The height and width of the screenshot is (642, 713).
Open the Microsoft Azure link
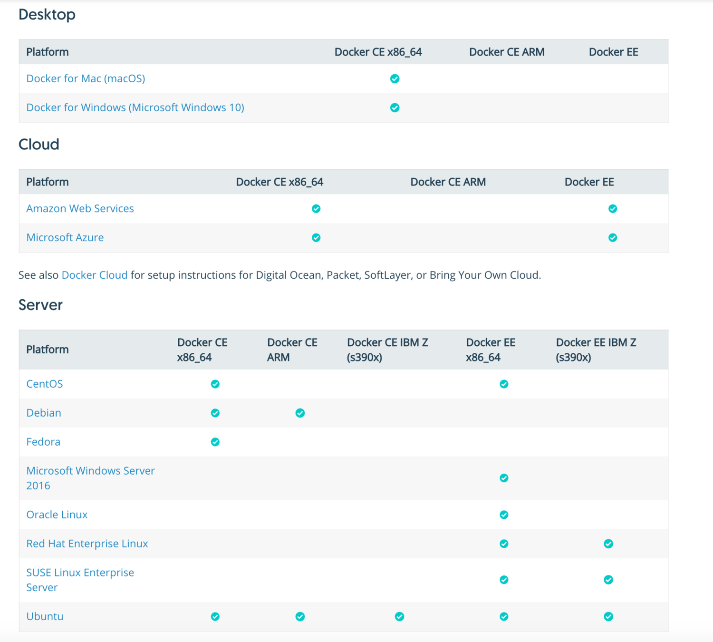65,237
